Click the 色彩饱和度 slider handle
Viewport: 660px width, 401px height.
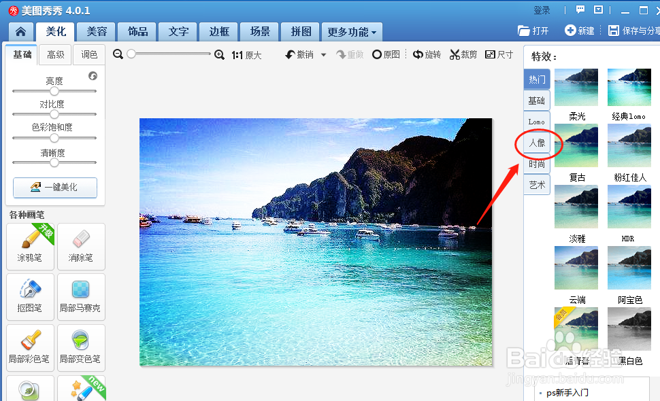coord(54,138)
